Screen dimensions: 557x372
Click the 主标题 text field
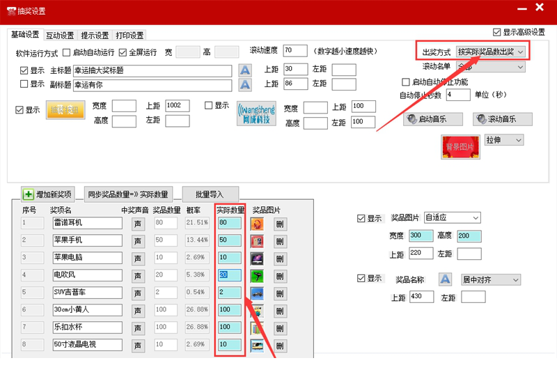(152, 70)
